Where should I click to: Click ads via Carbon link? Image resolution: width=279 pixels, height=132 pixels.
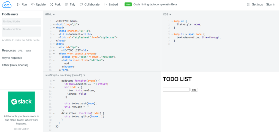(21, 129)
